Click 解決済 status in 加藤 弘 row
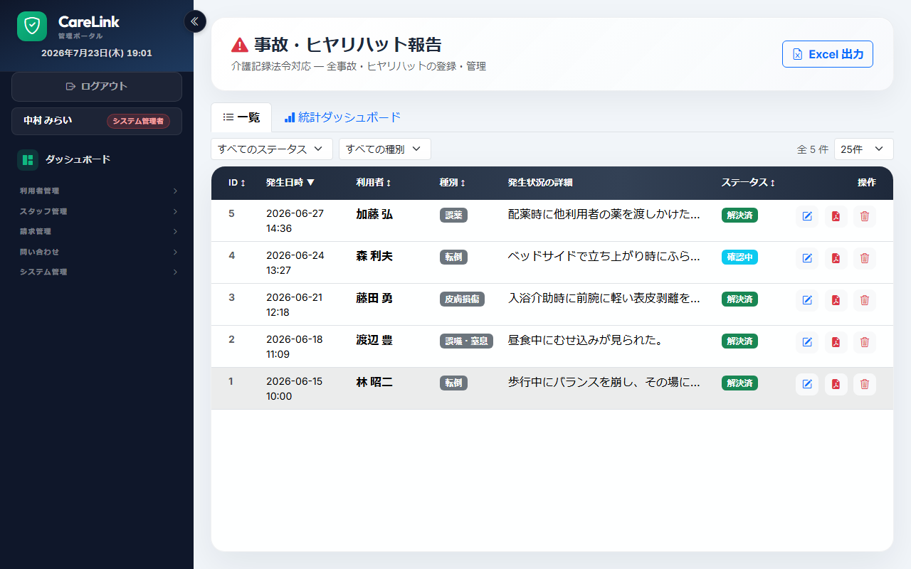The image size is (911, 569). [739, 216]
